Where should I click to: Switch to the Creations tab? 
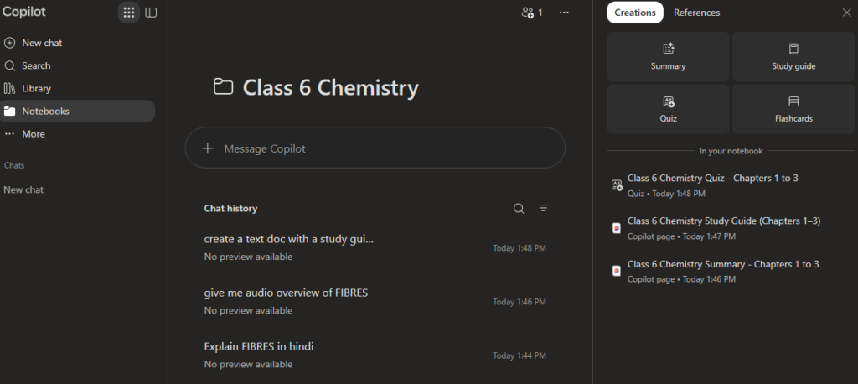pos(635,13)
